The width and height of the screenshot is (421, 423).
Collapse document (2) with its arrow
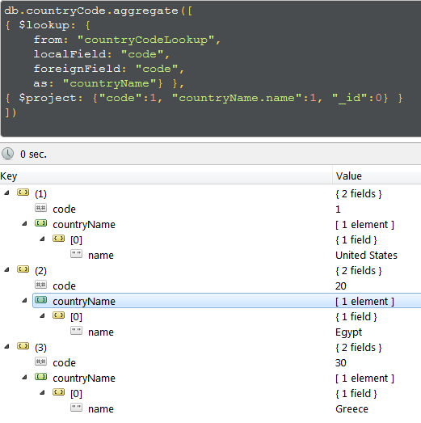click(6, 269)
